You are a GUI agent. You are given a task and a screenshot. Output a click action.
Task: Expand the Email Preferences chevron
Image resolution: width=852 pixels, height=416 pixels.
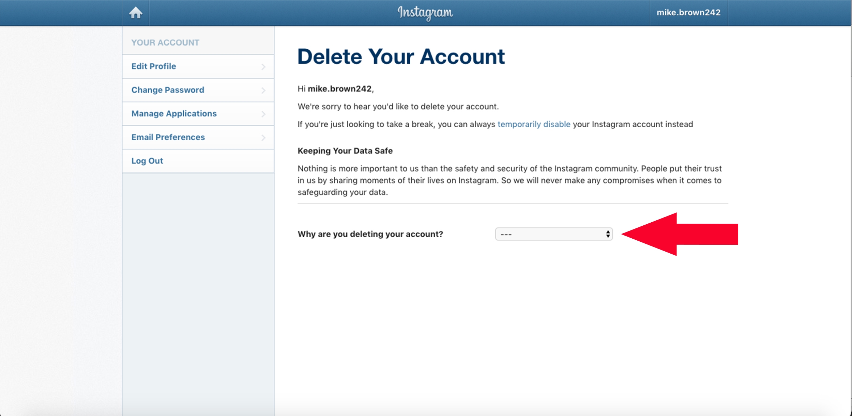tap(263, 138)
